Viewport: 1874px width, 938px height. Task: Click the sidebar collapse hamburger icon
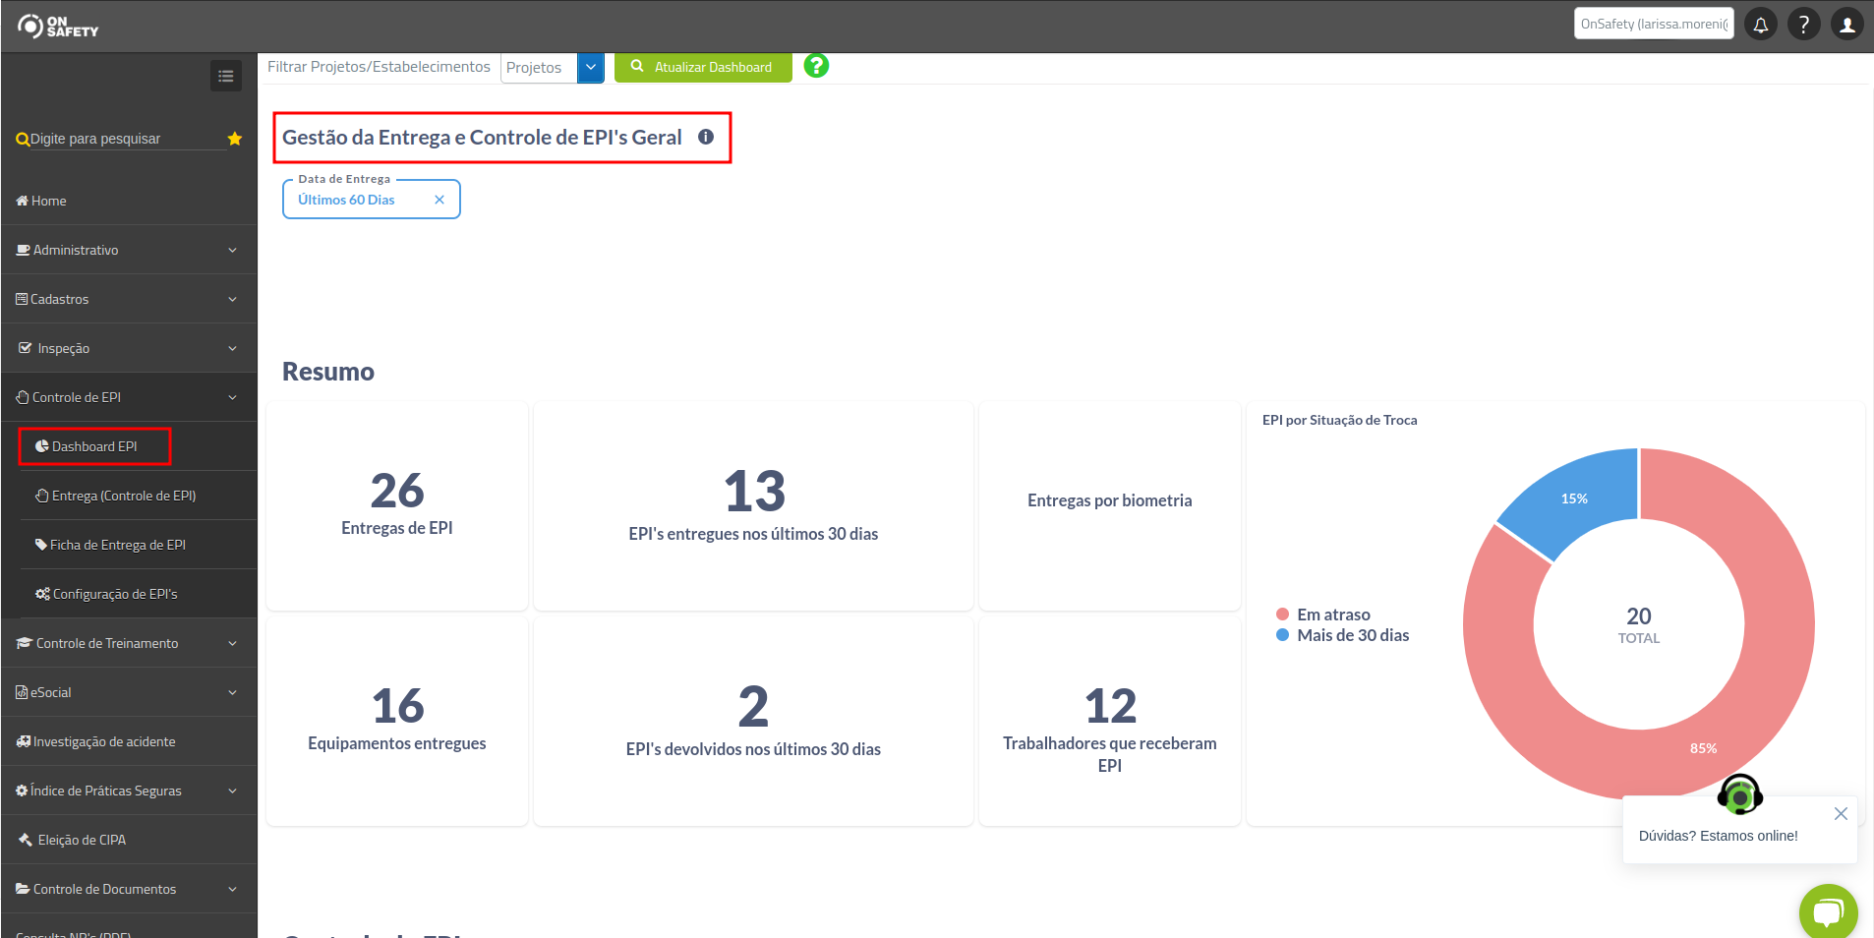coord(225,76)
